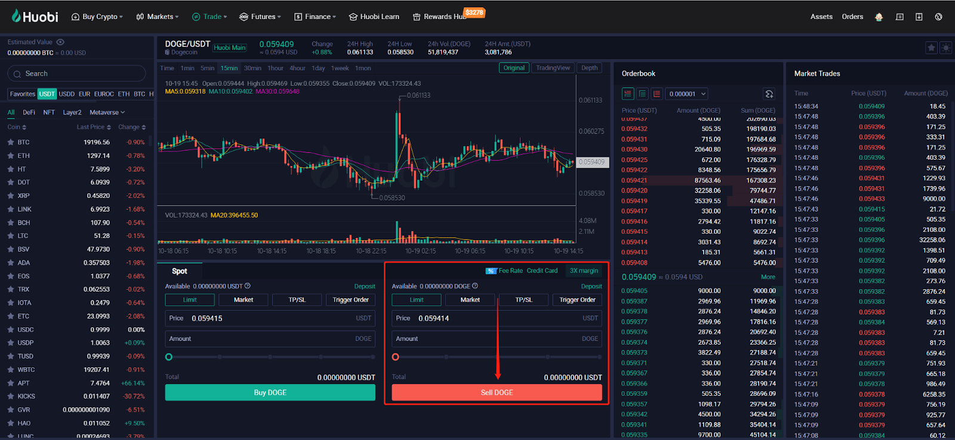This screenshot has width=955, height=440.
Task: Focus the buy Price input field
Action: click(270, 318)
